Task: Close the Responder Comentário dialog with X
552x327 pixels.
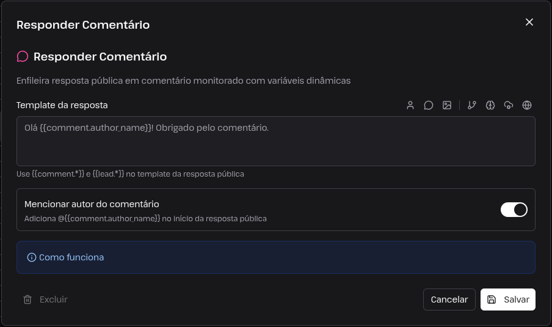Action: (x=529, y=22)
